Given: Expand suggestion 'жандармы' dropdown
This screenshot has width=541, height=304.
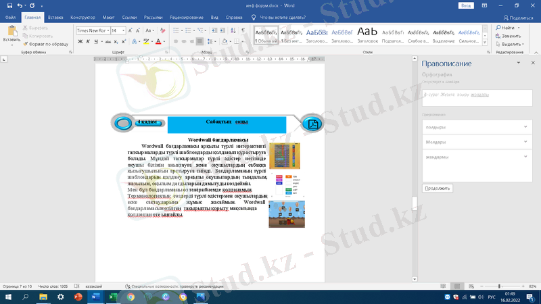Looking at the screenshot, I should point(525,157).
